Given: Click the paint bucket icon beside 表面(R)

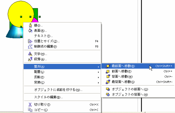Looking at the screenshot, I should [30, 31].
